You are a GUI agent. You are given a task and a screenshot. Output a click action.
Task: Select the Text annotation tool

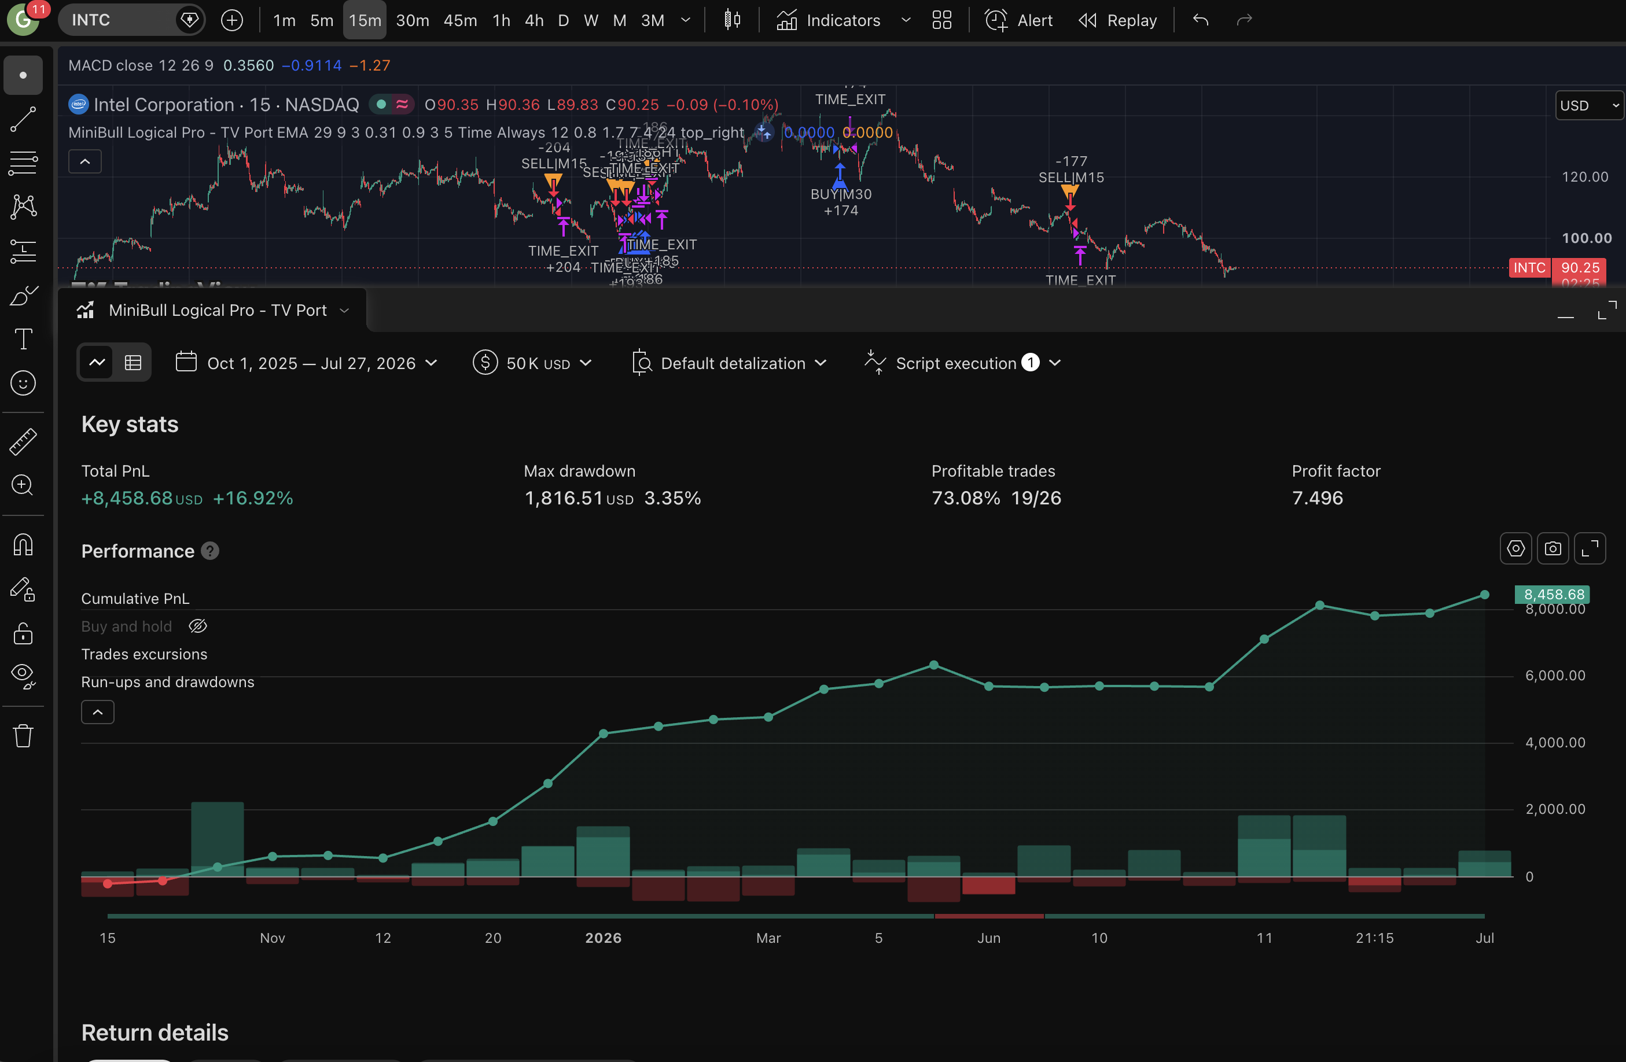click(x=23, y=339)
